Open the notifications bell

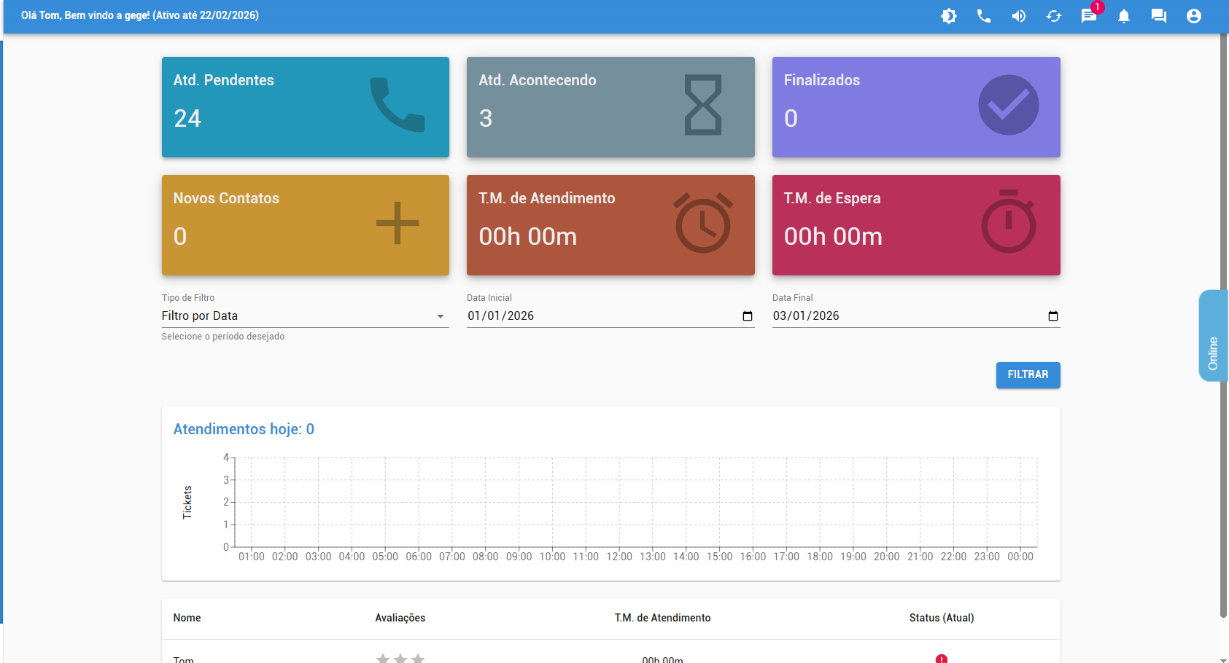pos(1124,16)
